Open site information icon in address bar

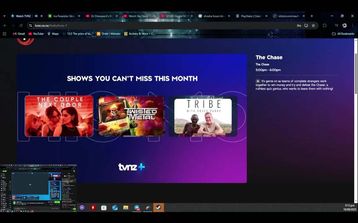(x=31, y=25)
